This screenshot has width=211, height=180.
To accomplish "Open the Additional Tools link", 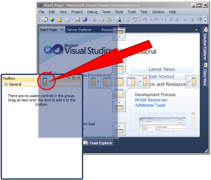I will point(150,105).
